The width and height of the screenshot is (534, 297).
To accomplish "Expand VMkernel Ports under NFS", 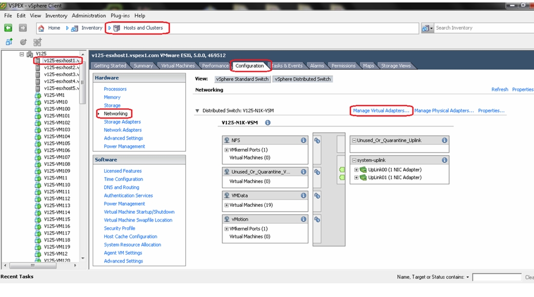I will coord(226,150).
